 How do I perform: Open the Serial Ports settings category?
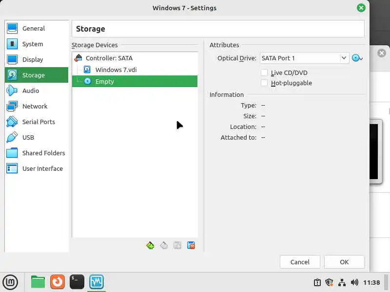[x=36, y=122]
